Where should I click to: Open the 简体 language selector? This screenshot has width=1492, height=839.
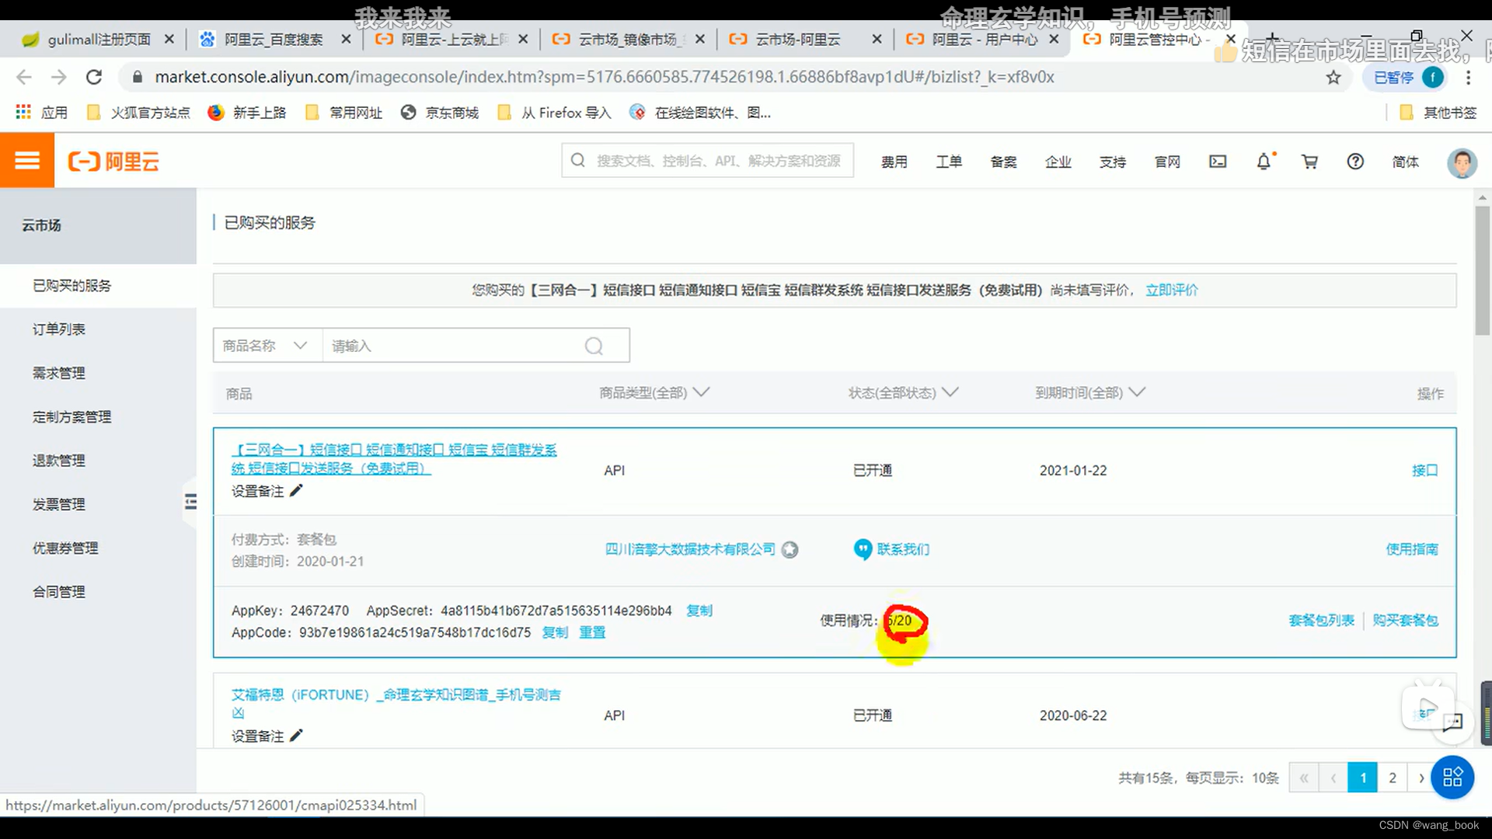[1405, 162]
